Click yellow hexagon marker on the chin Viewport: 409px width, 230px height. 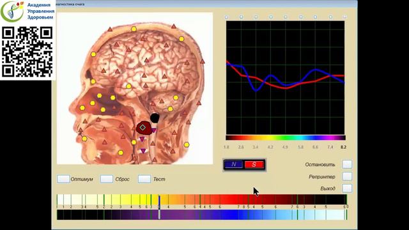coord(120,153)
